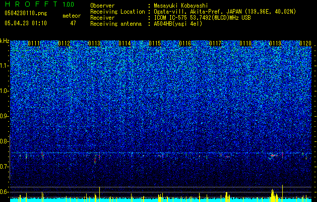Viewport: 317px width, 202px height.
Task: Click the meteor count 47
Action: 73,23
